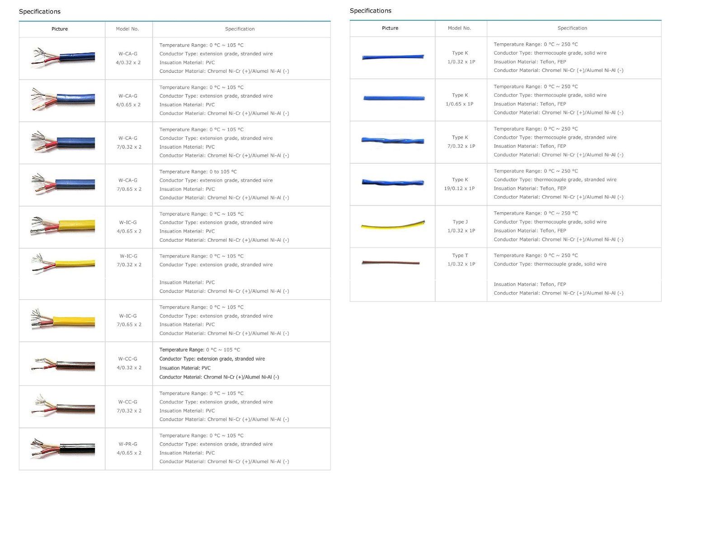Click the right-hand Specifications heading

coord(370,11)
